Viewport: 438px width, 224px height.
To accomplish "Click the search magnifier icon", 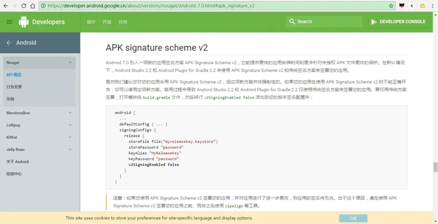I will [x=292, y=22].
